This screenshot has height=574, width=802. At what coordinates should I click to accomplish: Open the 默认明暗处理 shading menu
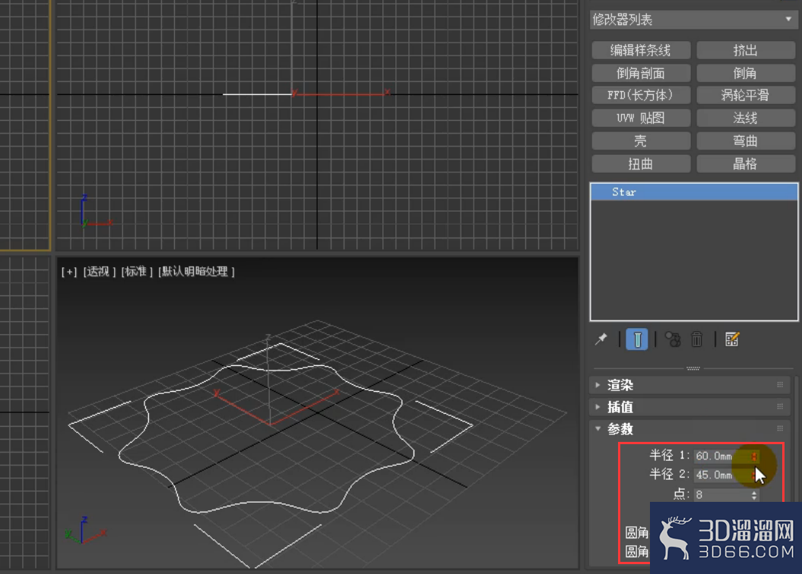196,272
